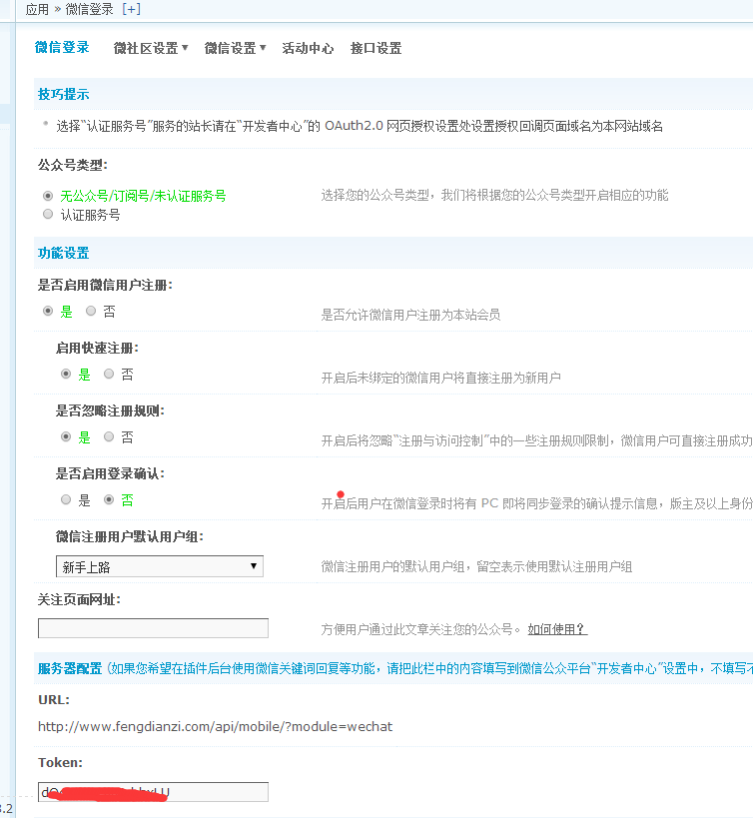Disable 启用快速注册 by choosing 否

(x=109, y=375)
